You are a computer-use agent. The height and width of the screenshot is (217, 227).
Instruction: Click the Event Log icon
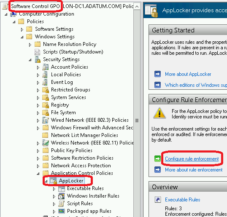click(x=45, y=82)
